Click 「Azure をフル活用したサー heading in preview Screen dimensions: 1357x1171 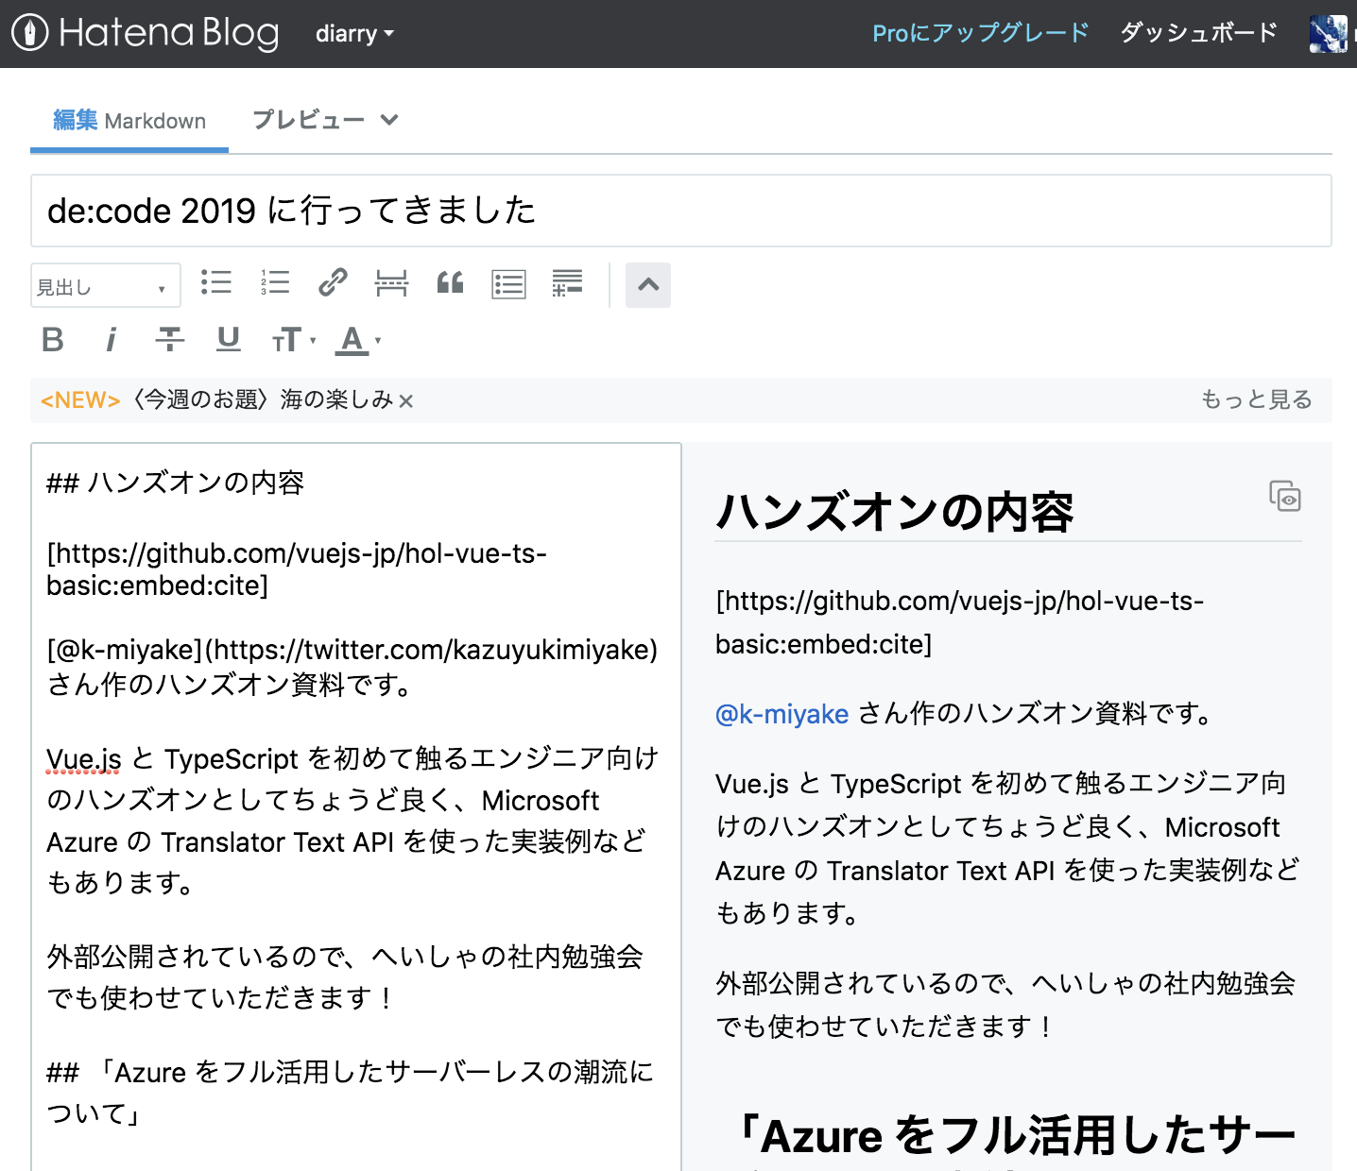click(x=1012, y=1135)
